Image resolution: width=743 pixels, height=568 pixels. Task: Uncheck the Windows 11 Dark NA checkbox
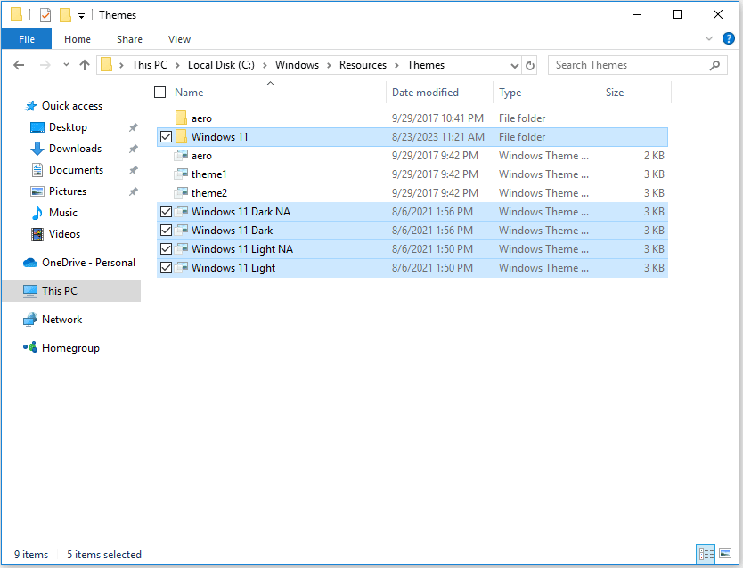pos(166,212)
